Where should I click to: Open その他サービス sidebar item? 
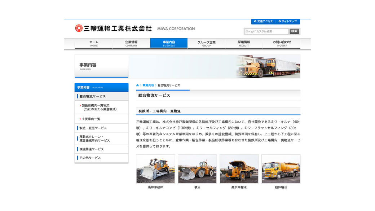click(x=90, y=158)
